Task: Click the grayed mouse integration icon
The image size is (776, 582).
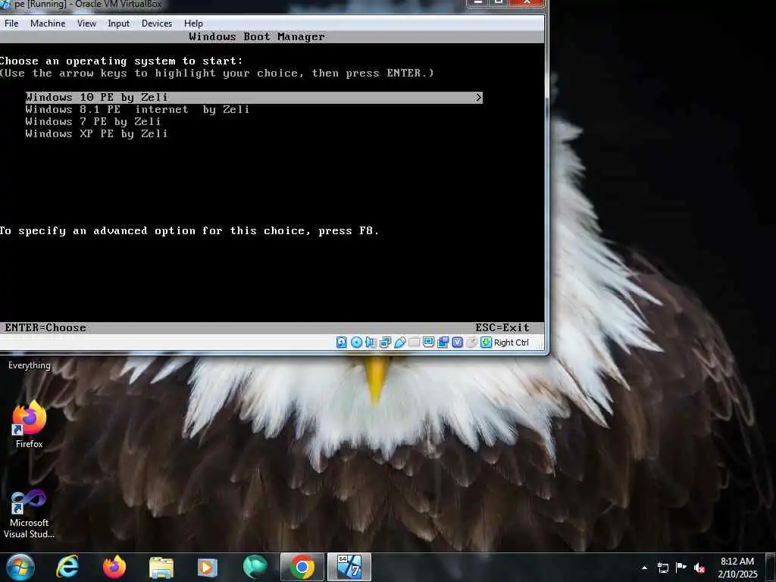Action: pyautogui.click(x=471, y=343)
